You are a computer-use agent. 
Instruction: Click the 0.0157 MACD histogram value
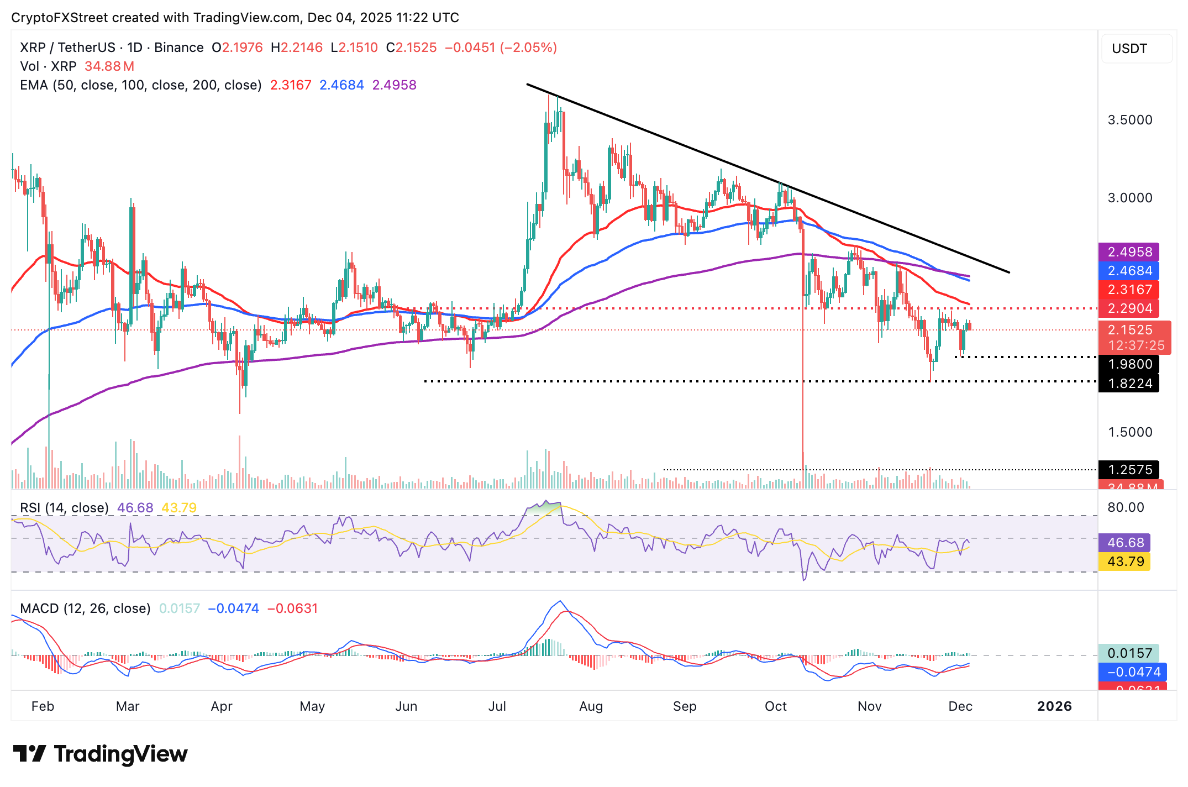point(1129,653)
